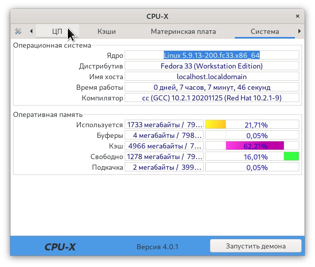
Task: Click the 21,71% used memory bar
Action: (252, 124)
